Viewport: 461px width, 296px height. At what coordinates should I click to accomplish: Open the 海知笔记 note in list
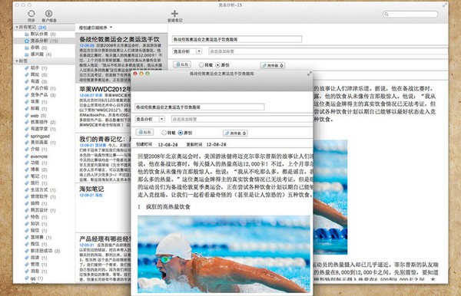[x=103, y=207]
